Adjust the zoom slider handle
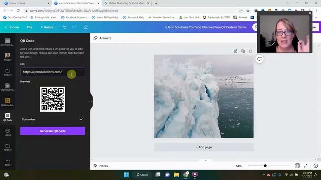The height and width of the screenshot is (180, 321). (x=265, y=166)
